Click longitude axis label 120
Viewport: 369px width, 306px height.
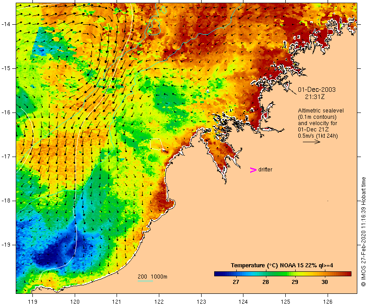click(75, 301)
